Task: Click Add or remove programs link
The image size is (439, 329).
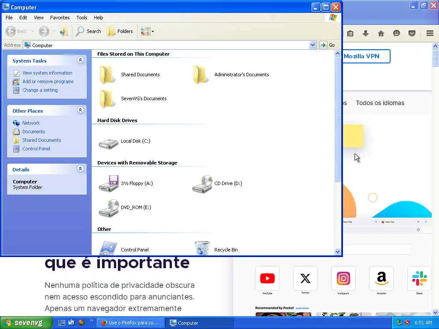Action: tap(48, 81)
